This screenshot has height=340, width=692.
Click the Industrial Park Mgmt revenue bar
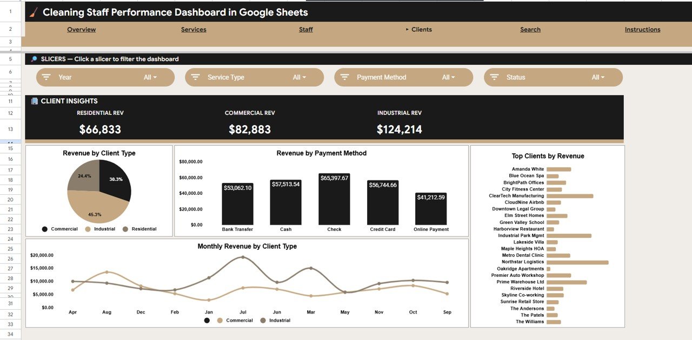coord(569,236)
